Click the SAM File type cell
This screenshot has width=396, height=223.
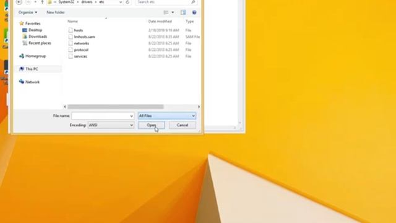[192, 37]
